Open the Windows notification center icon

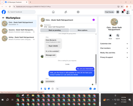coord(130,100)
